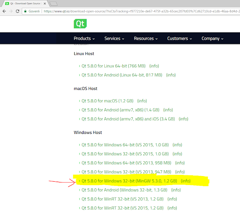Download Qt WinRT 32-bit VS 2013
240x214 pixels.
point(123,199)
